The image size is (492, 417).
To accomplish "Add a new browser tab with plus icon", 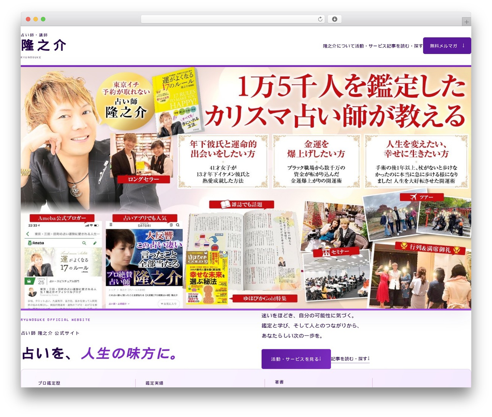I will pyautogui.click(x=466, y=22).
